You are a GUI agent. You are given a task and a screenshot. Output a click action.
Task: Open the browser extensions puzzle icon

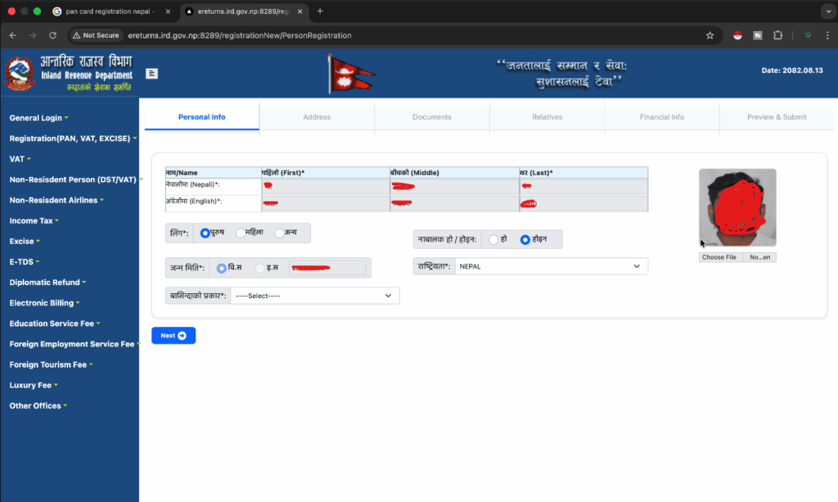(x=777, y=35)
